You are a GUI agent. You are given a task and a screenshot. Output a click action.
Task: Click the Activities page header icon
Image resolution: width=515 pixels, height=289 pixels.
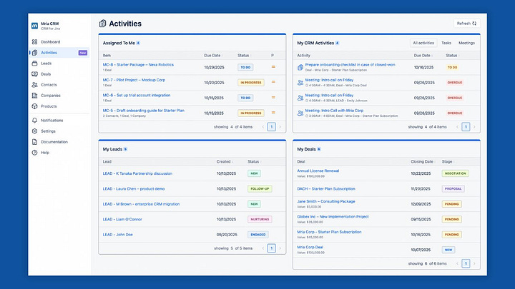(x=102, y=24)
